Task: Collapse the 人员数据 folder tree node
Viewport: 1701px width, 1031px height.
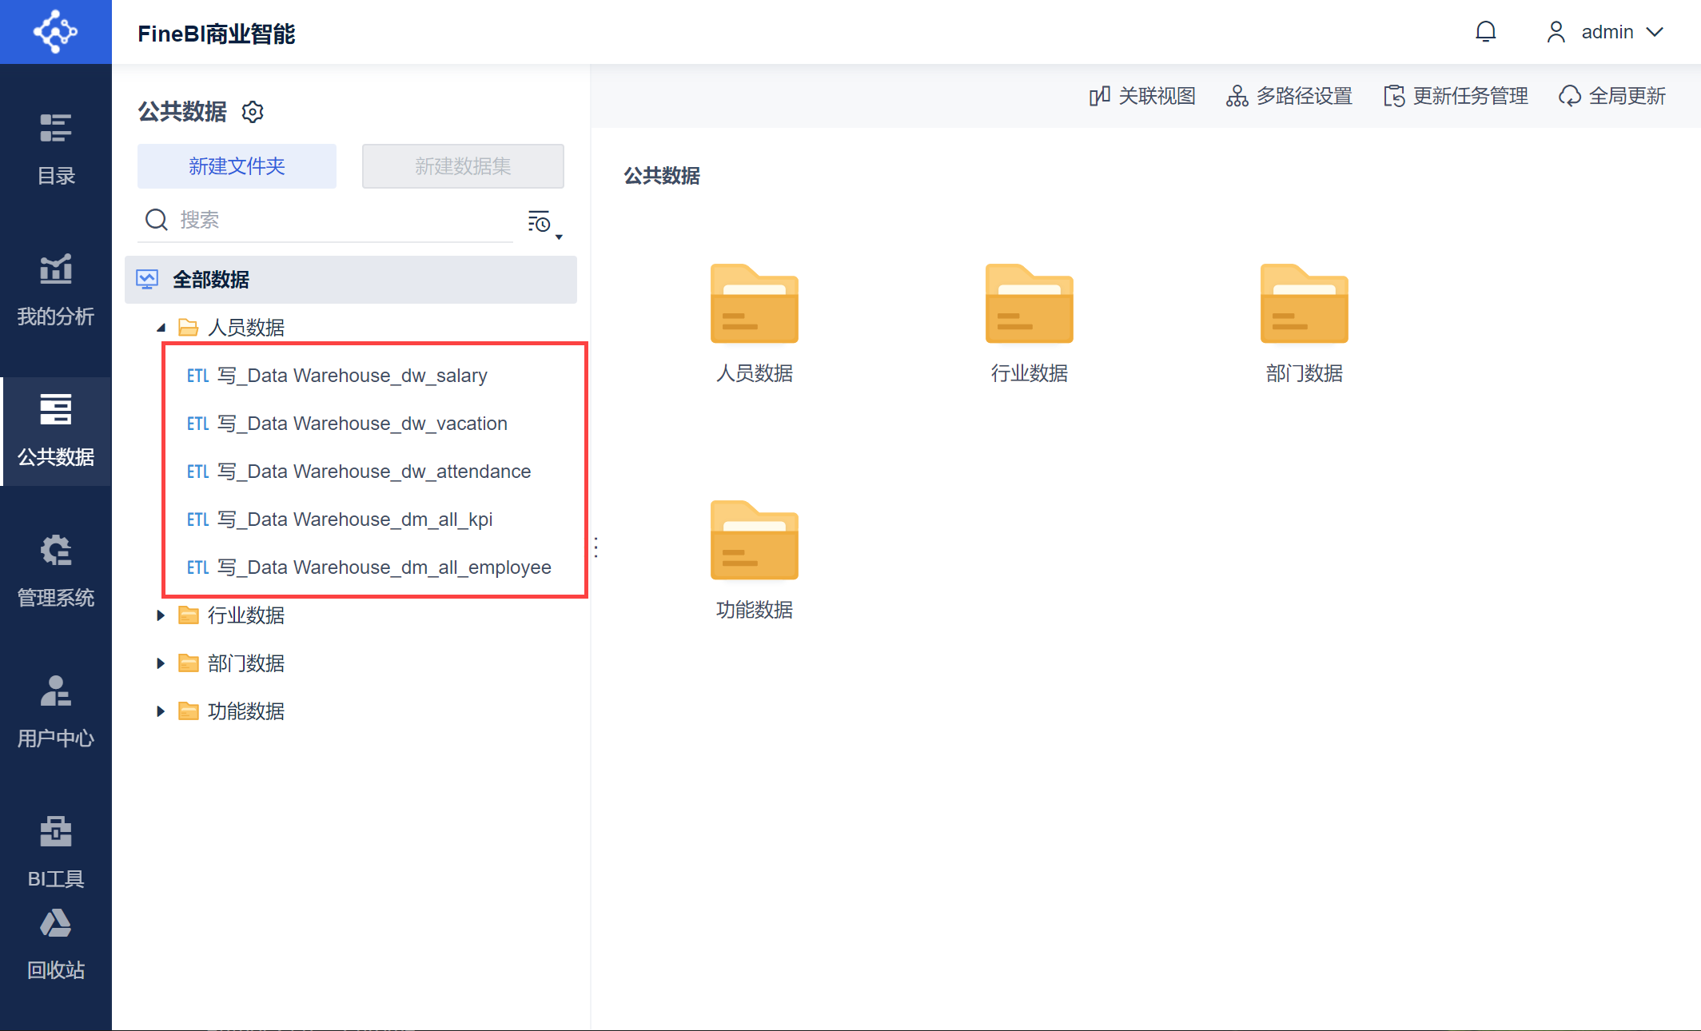Action: click(161, 328)
